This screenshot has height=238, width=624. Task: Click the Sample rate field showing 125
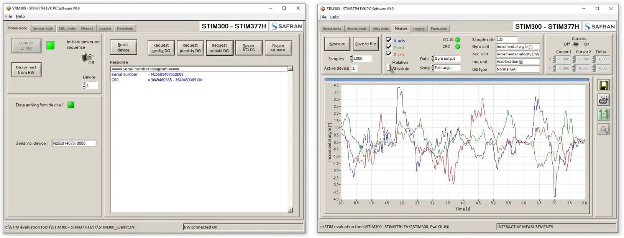507,39
